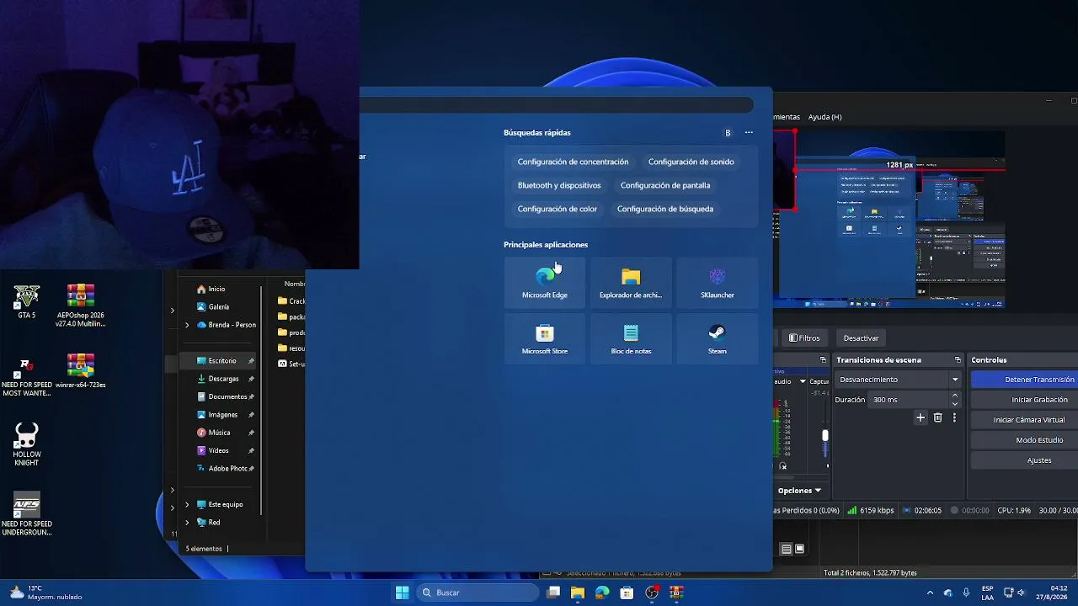This screenshot has height=606, width=1078.
Task: Open Configuración de sonido quick search
Action: click(691, 162)
